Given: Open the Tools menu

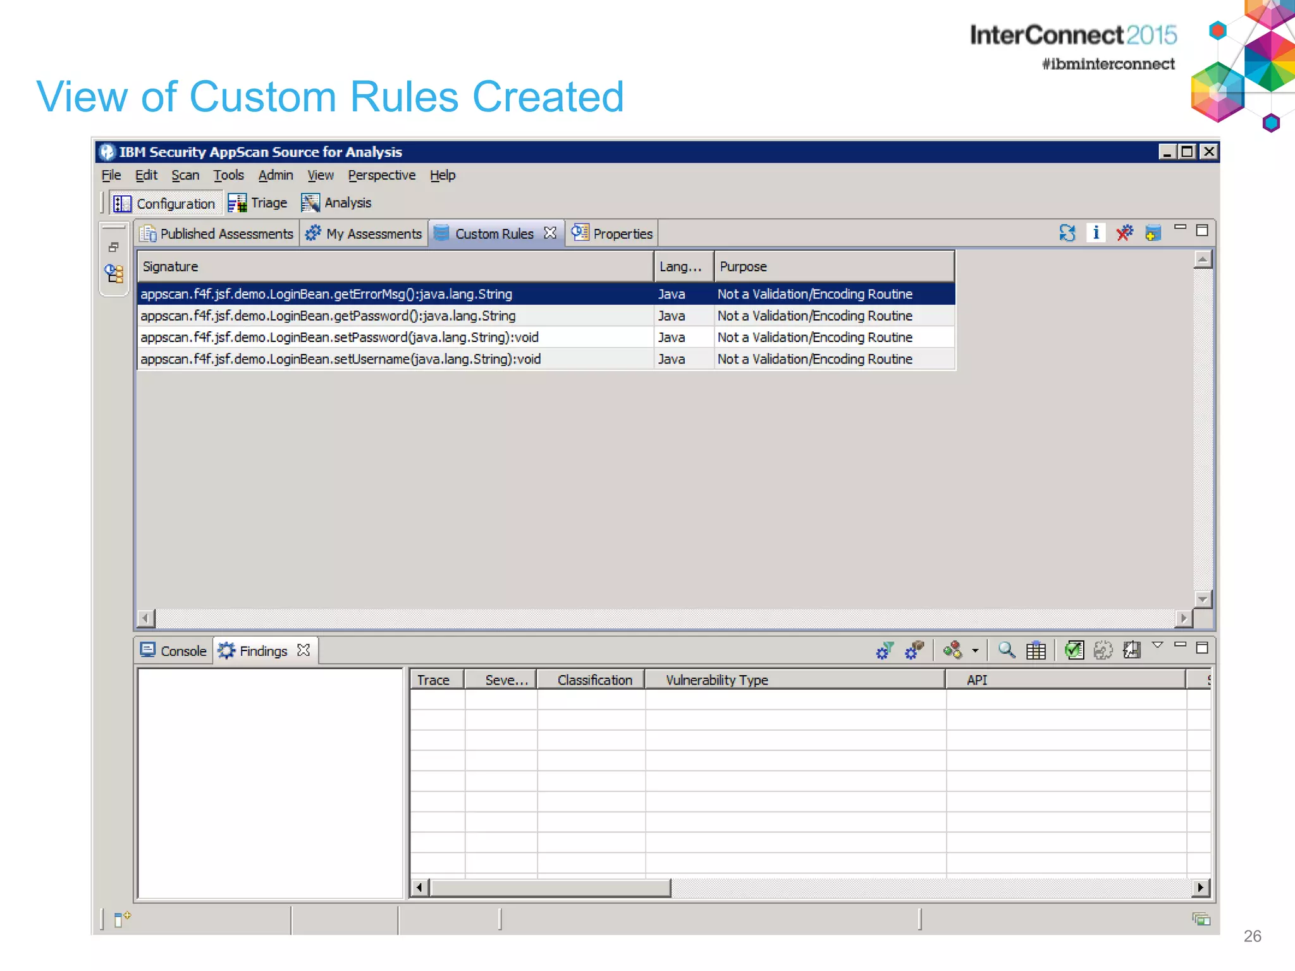Looking at the screenshot, I should 228,175.
